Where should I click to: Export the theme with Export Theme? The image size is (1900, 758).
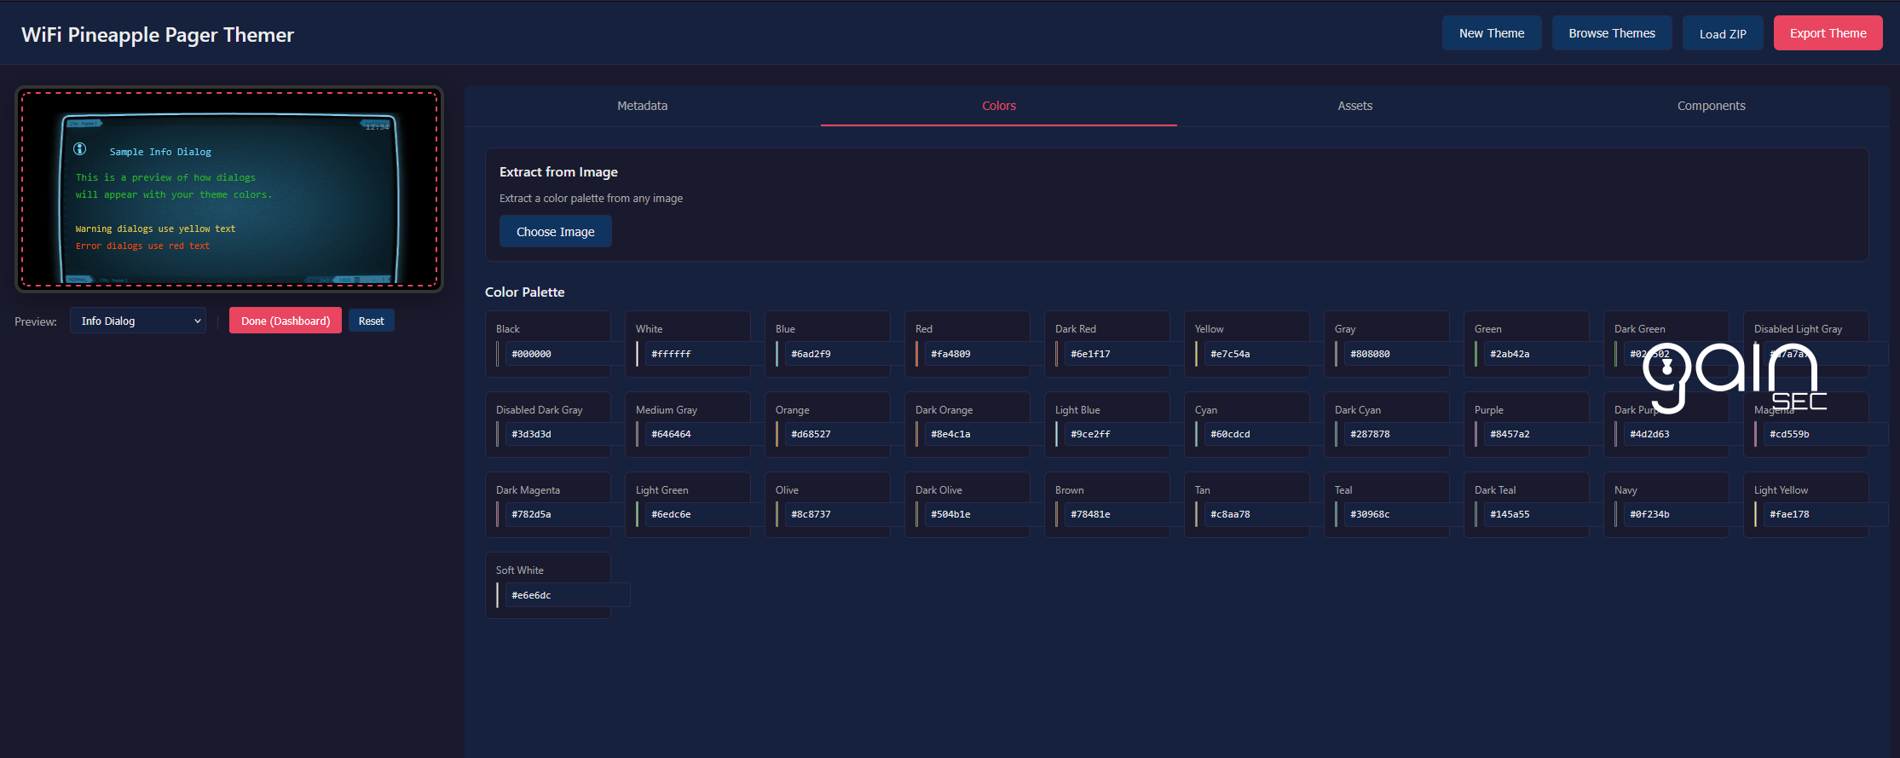click(1828, 33)
